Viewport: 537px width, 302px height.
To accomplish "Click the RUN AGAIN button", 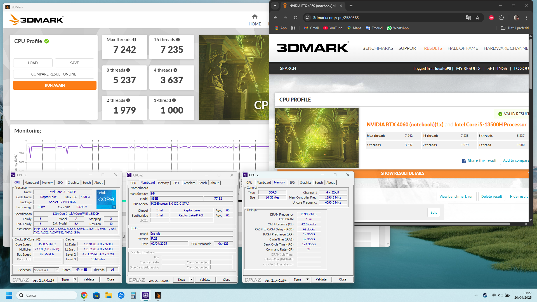I will coord(55,85).
